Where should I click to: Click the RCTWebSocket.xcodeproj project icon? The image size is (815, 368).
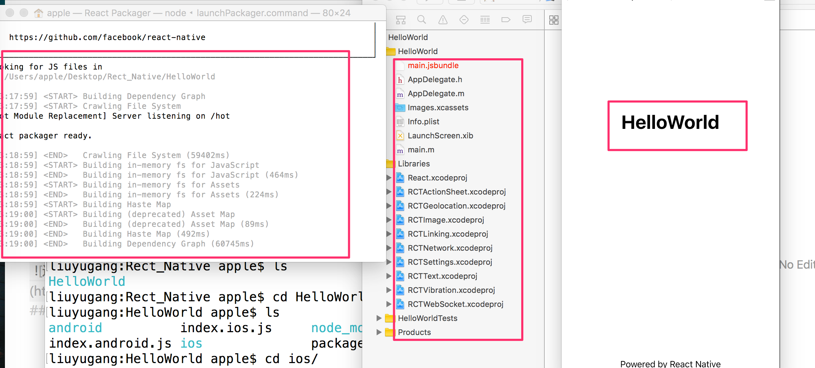(x=400, y=304)
